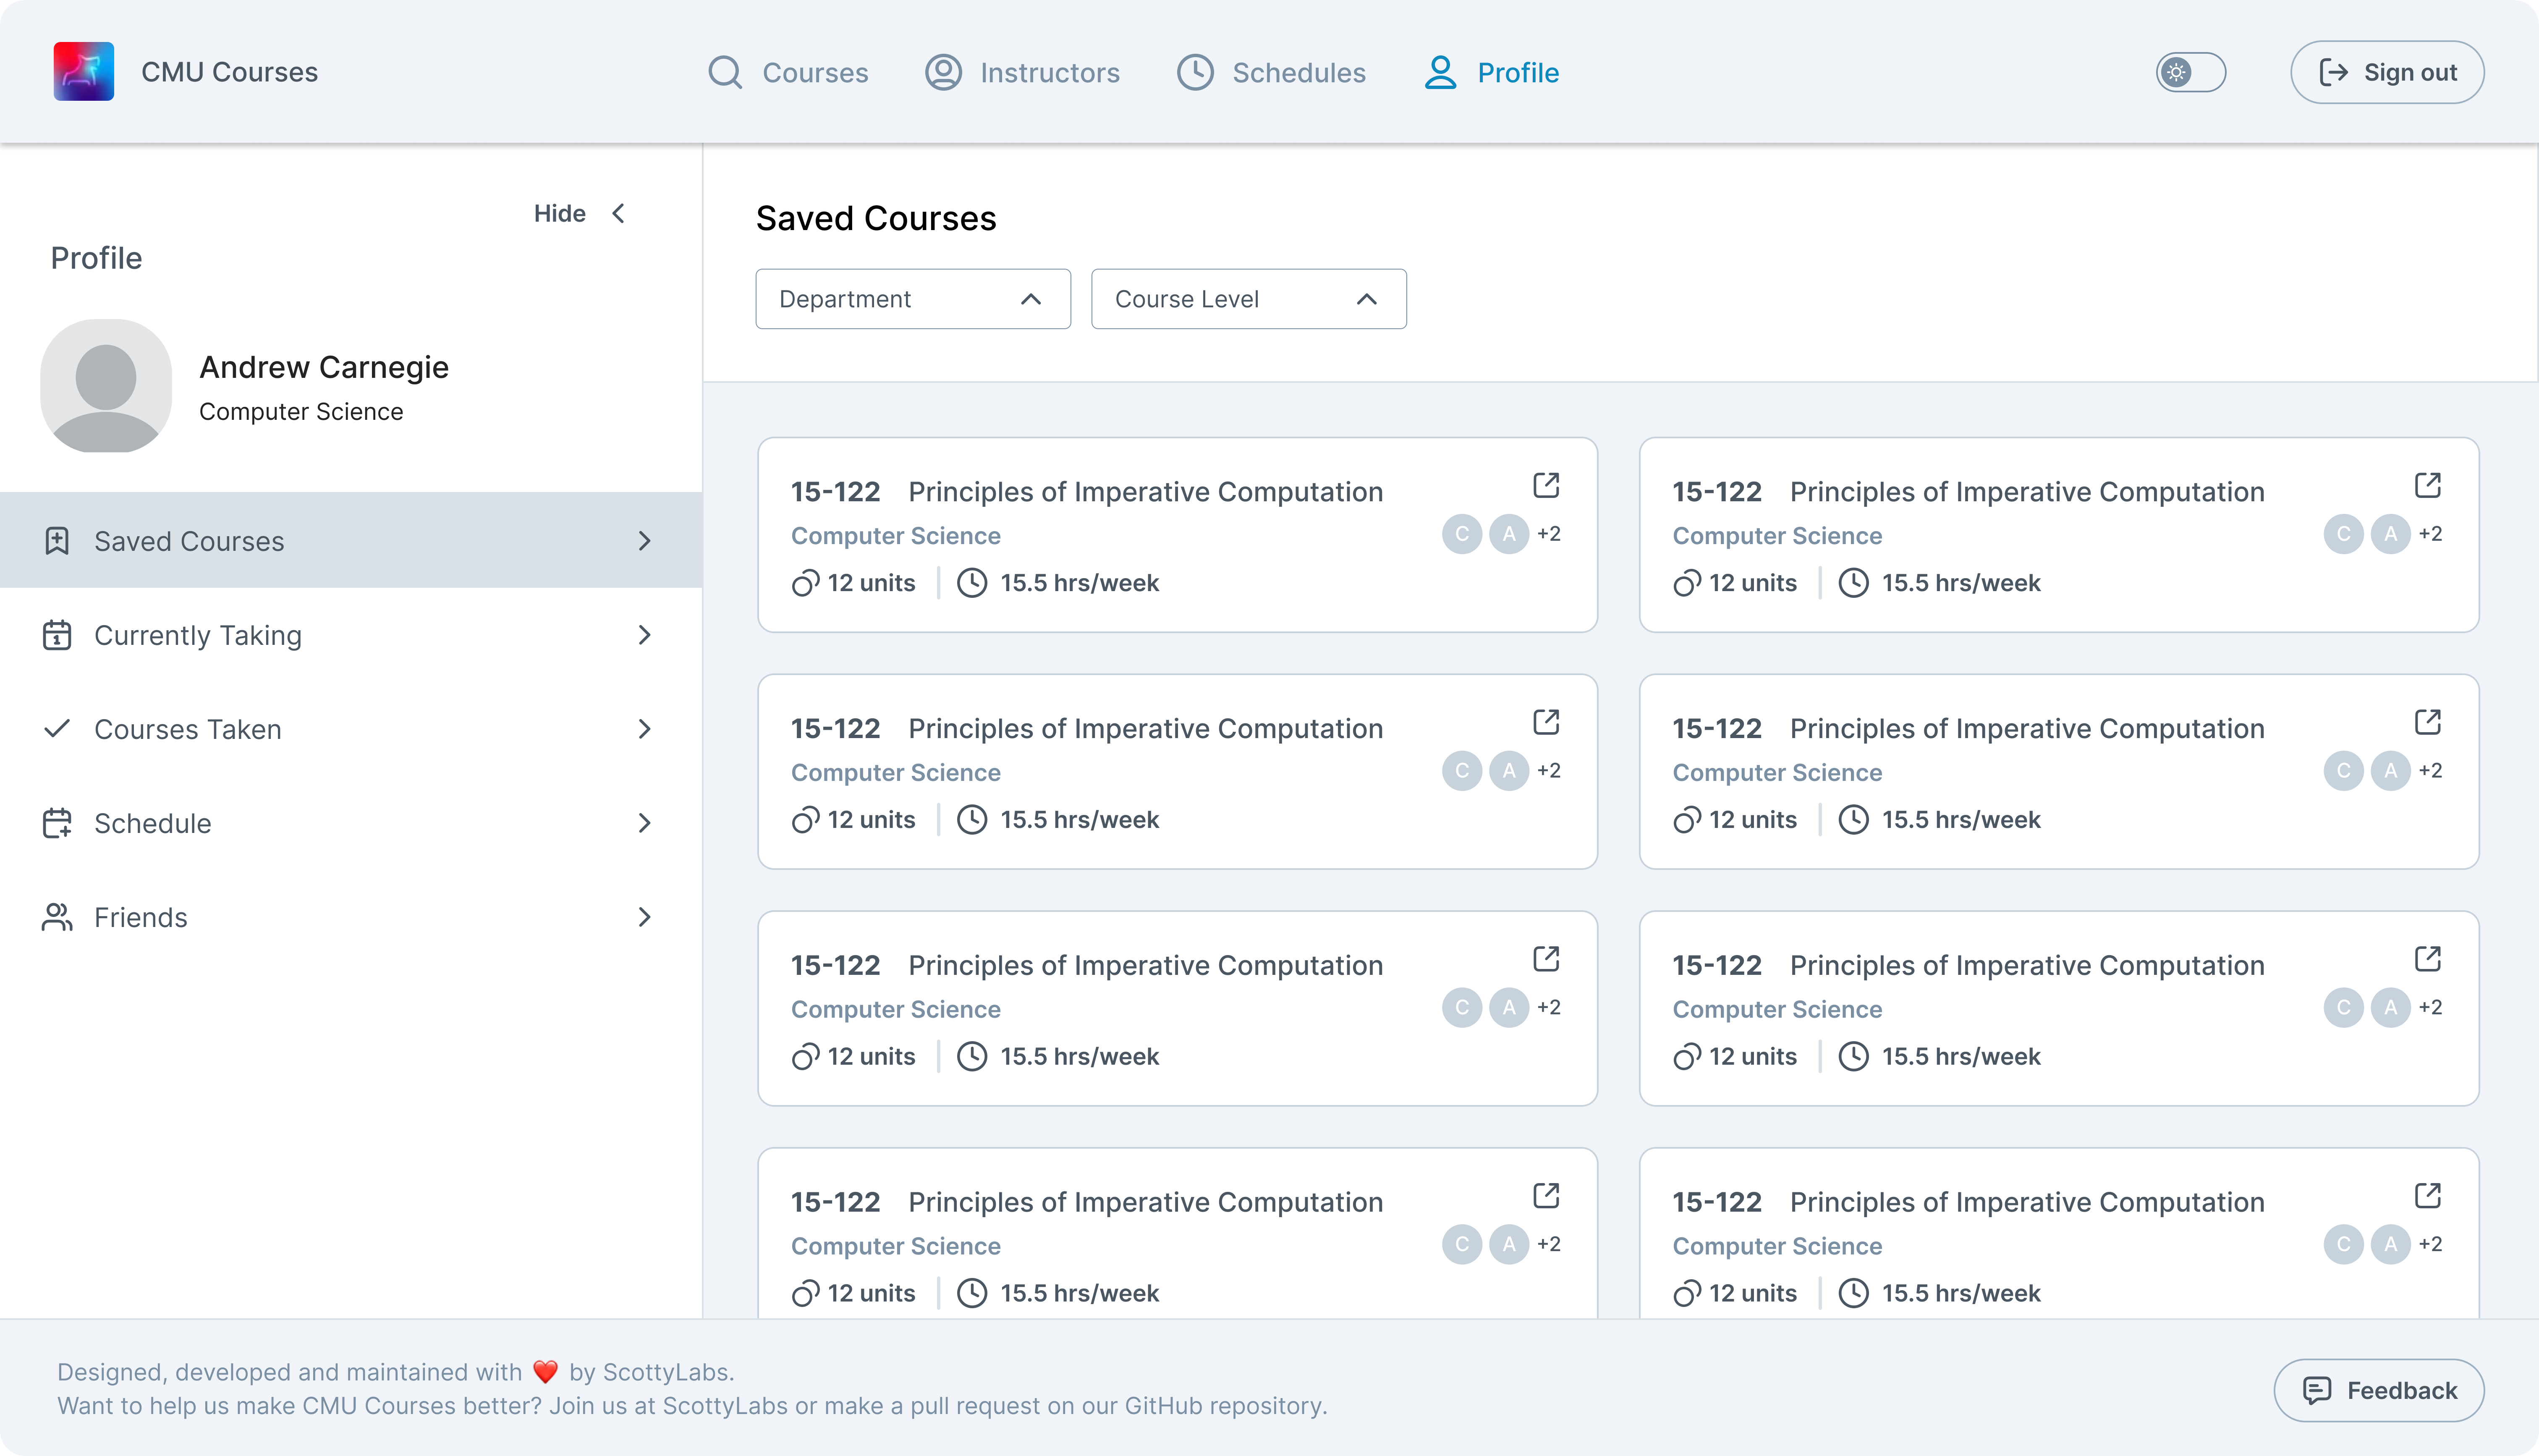
Task: Click Andrew Carnegie's avatar picture
Action: coord(106,386)
